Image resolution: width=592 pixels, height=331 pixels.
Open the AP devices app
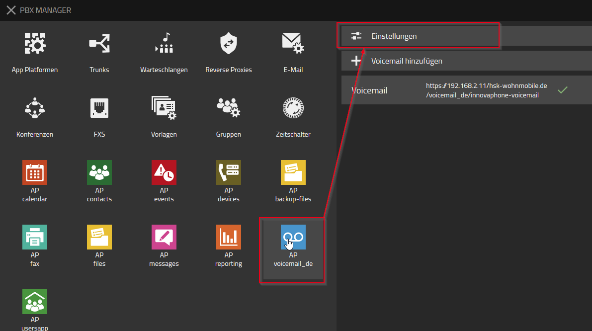(x=229, y=172)
